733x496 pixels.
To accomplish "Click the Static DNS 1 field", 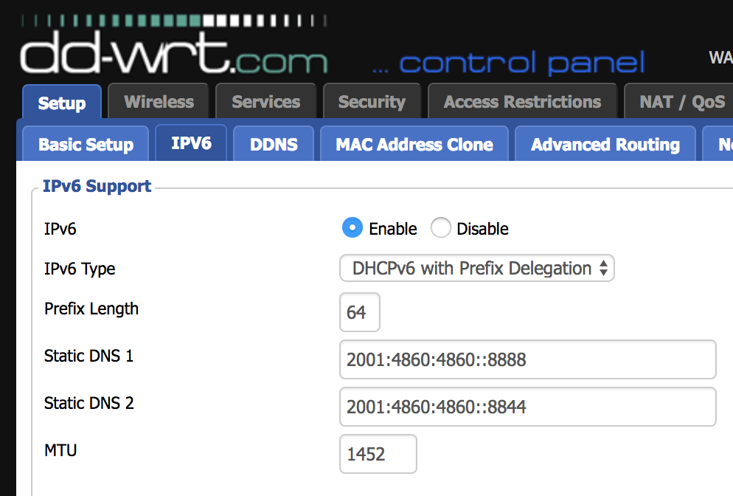I will [x=528, y=359].
